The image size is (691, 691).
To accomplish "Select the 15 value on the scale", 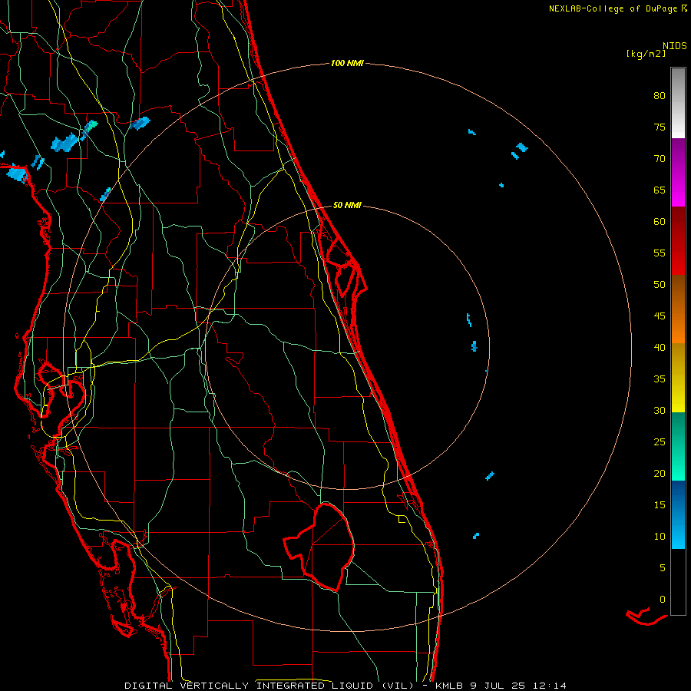I will click(660, 504).
